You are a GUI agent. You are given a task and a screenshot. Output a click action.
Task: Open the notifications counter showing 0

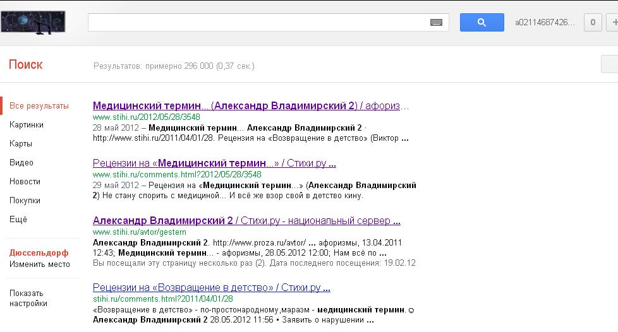592,23
